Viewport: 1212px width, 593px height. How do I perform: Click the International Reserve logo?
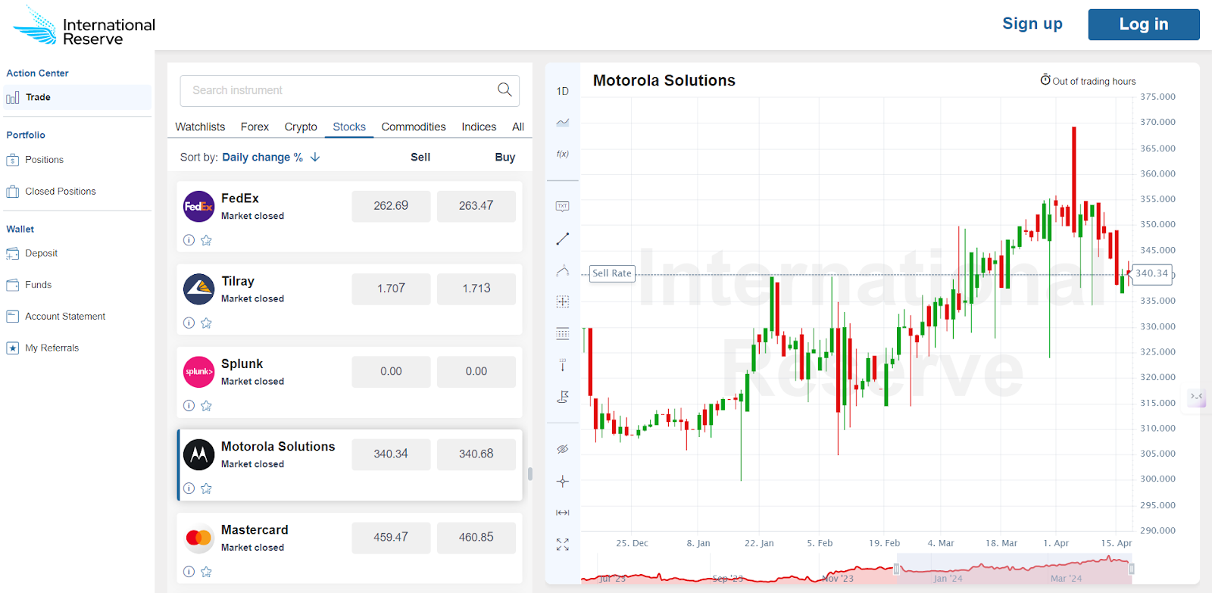[84, 26]
